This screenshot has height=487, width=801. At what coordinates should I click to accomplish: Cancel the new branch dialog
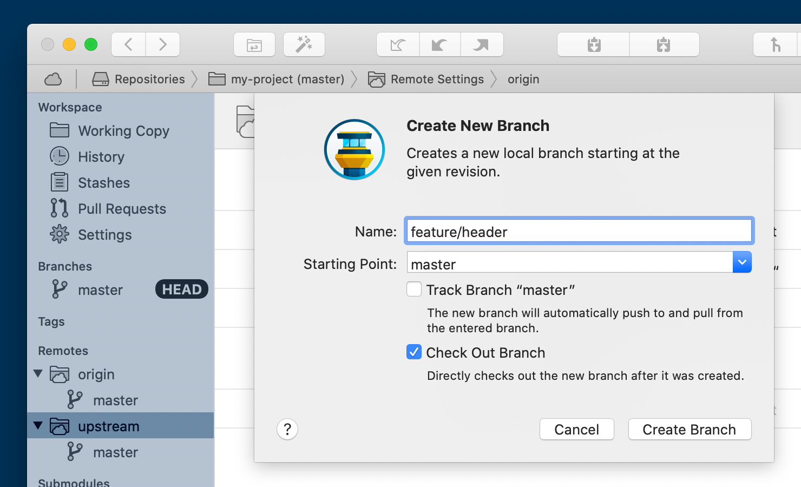[x=576, y=430]
